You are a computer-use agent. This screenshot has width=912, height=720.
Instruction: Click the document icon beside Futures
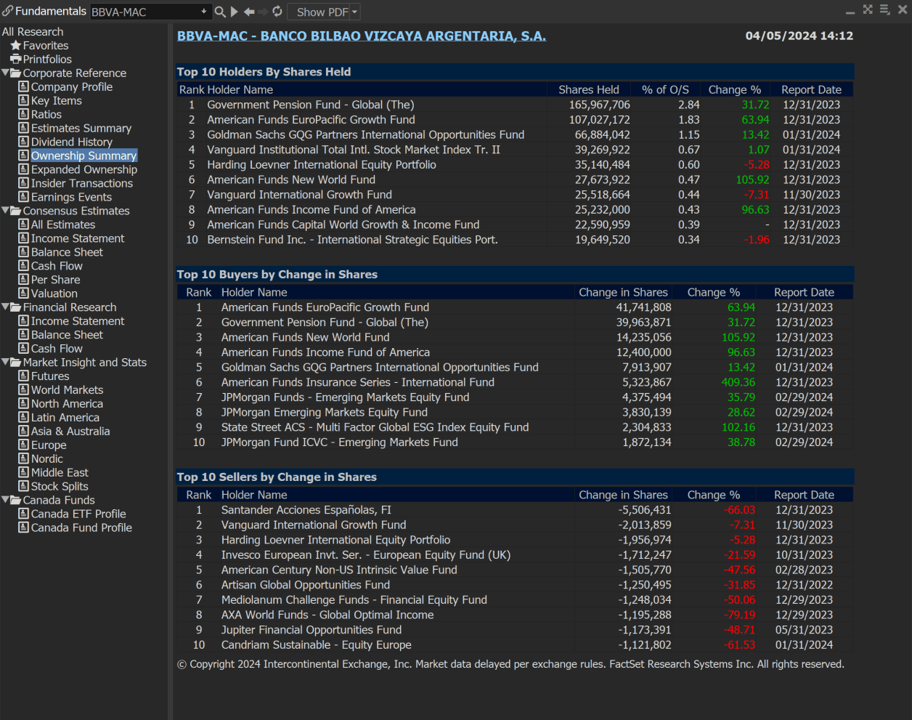pos(23,376)
